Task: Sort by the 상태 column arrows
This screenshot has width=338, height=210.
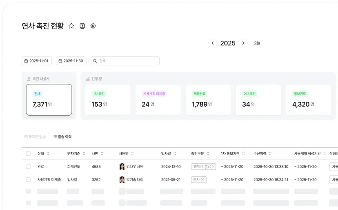Action: point(48,154)
